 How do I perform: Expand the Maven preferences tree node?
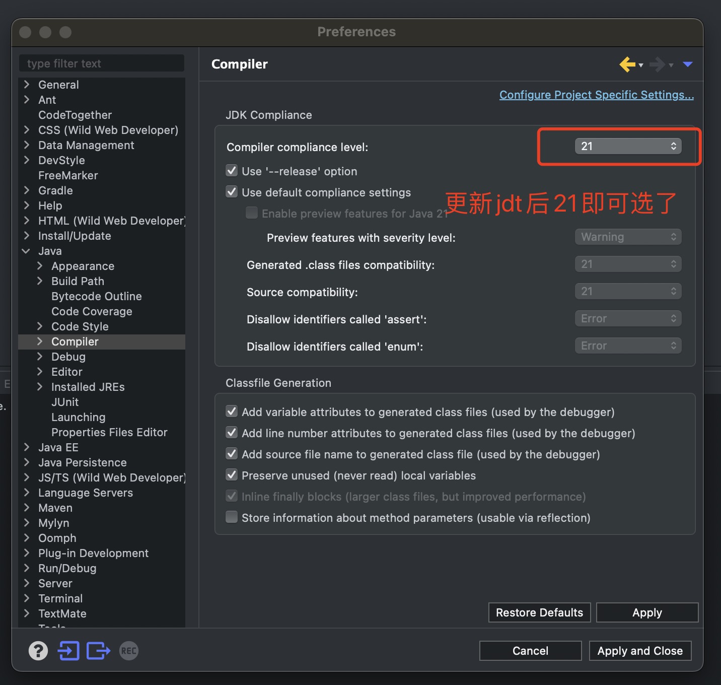[x=27, y=508]
